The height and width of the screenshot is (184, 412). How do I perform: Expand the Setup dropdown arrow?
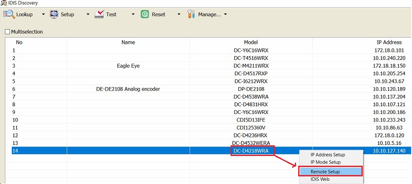pos(88,14)
